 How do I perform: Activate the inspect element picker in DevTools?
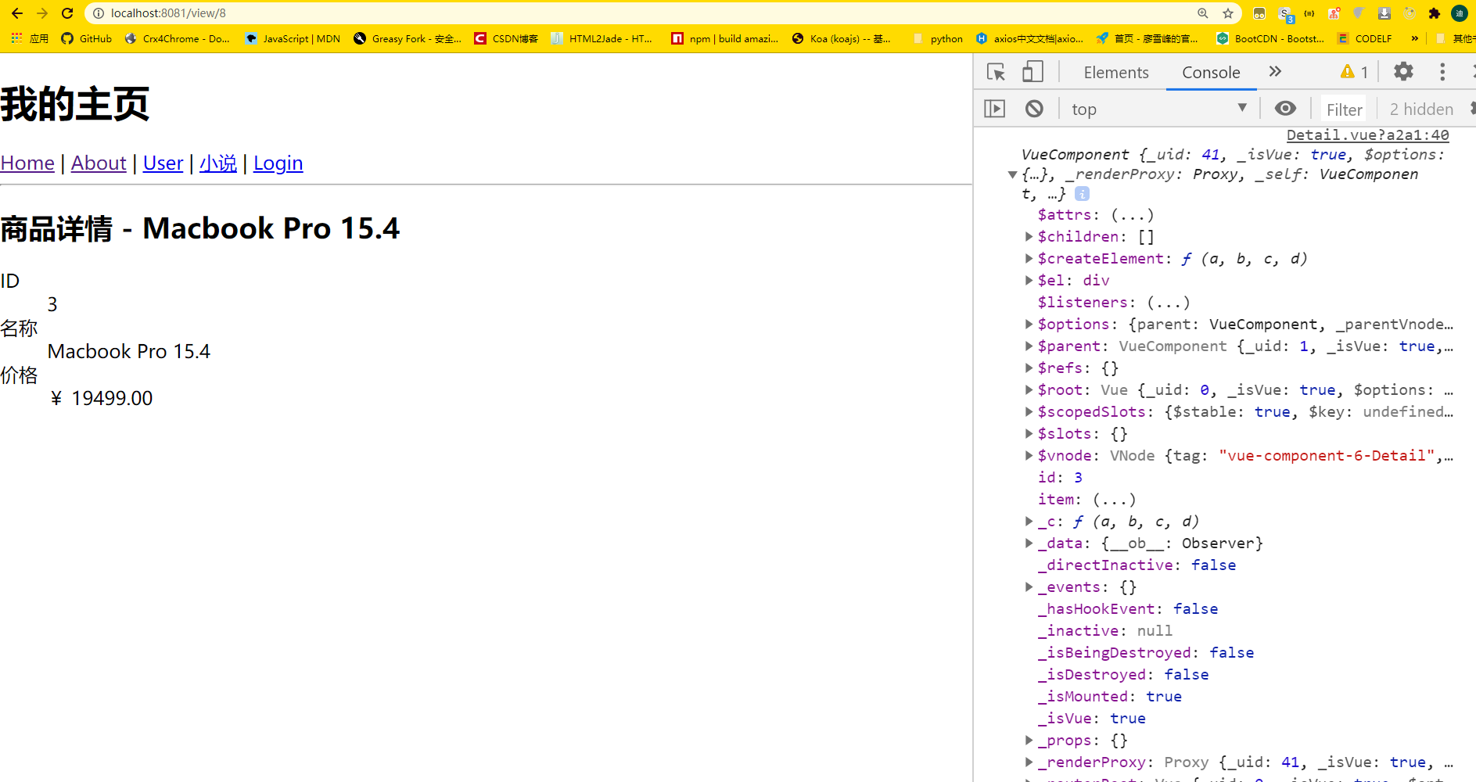click(x=996, y=72)
